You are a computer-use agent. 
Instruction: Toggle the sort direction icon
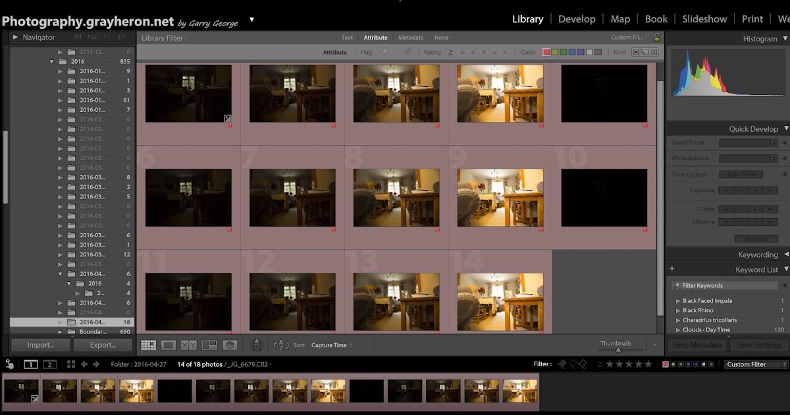tap(281, 345)
